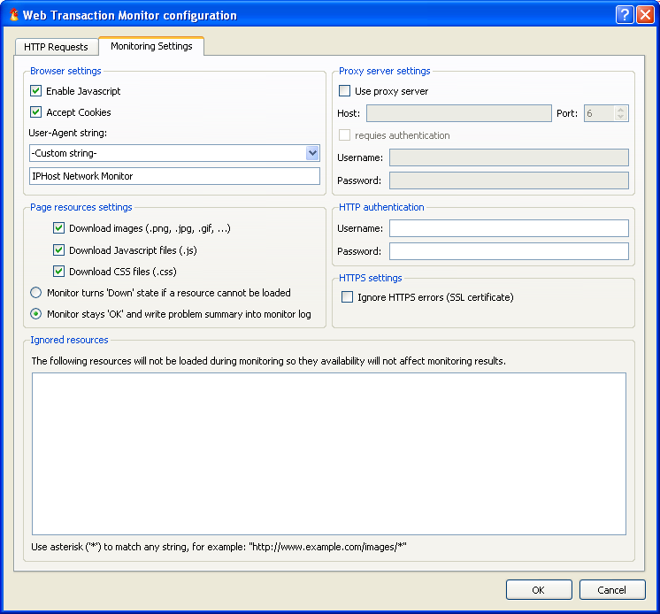The height and width of the screenshot is (614, 660).
Task: Toggle the Enable Javascript checkbox
Action: tap(36, 91)
